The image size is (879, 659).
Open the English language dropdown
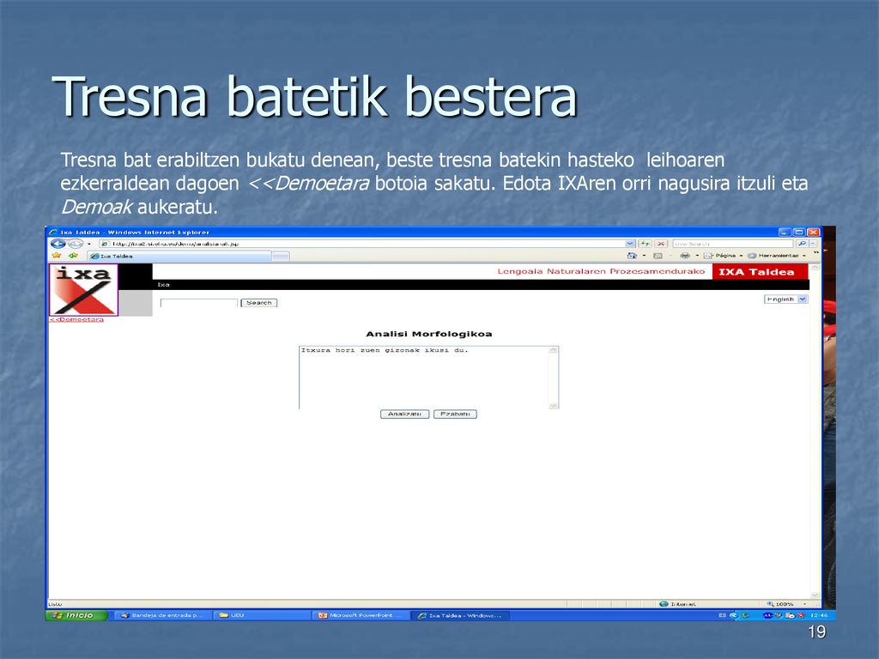pyautogui.click(x=785, y=299)
